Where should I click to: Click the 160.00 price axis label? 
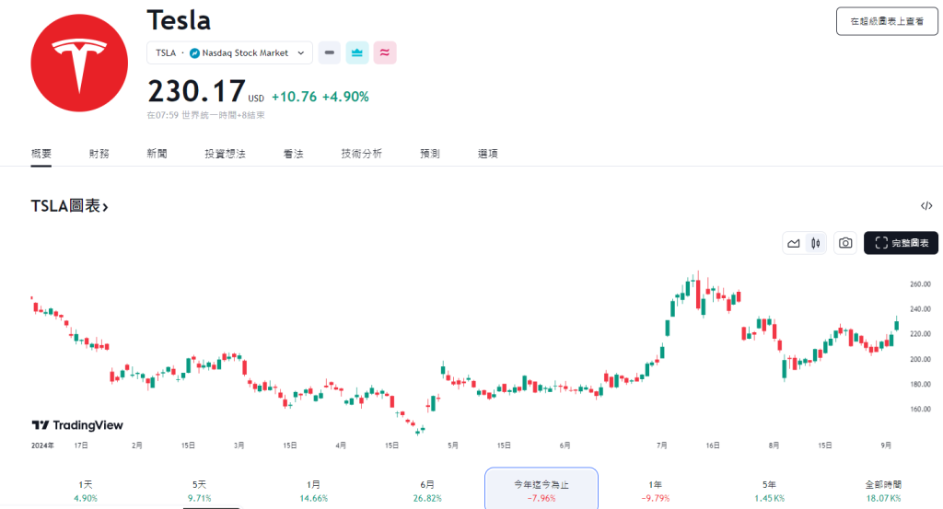coord(920,410)
